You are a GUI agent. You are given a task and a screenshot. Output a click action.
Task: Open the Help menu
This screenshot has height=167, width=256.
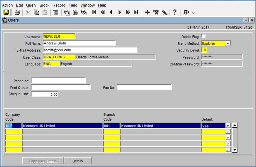[x=102, y=5]
